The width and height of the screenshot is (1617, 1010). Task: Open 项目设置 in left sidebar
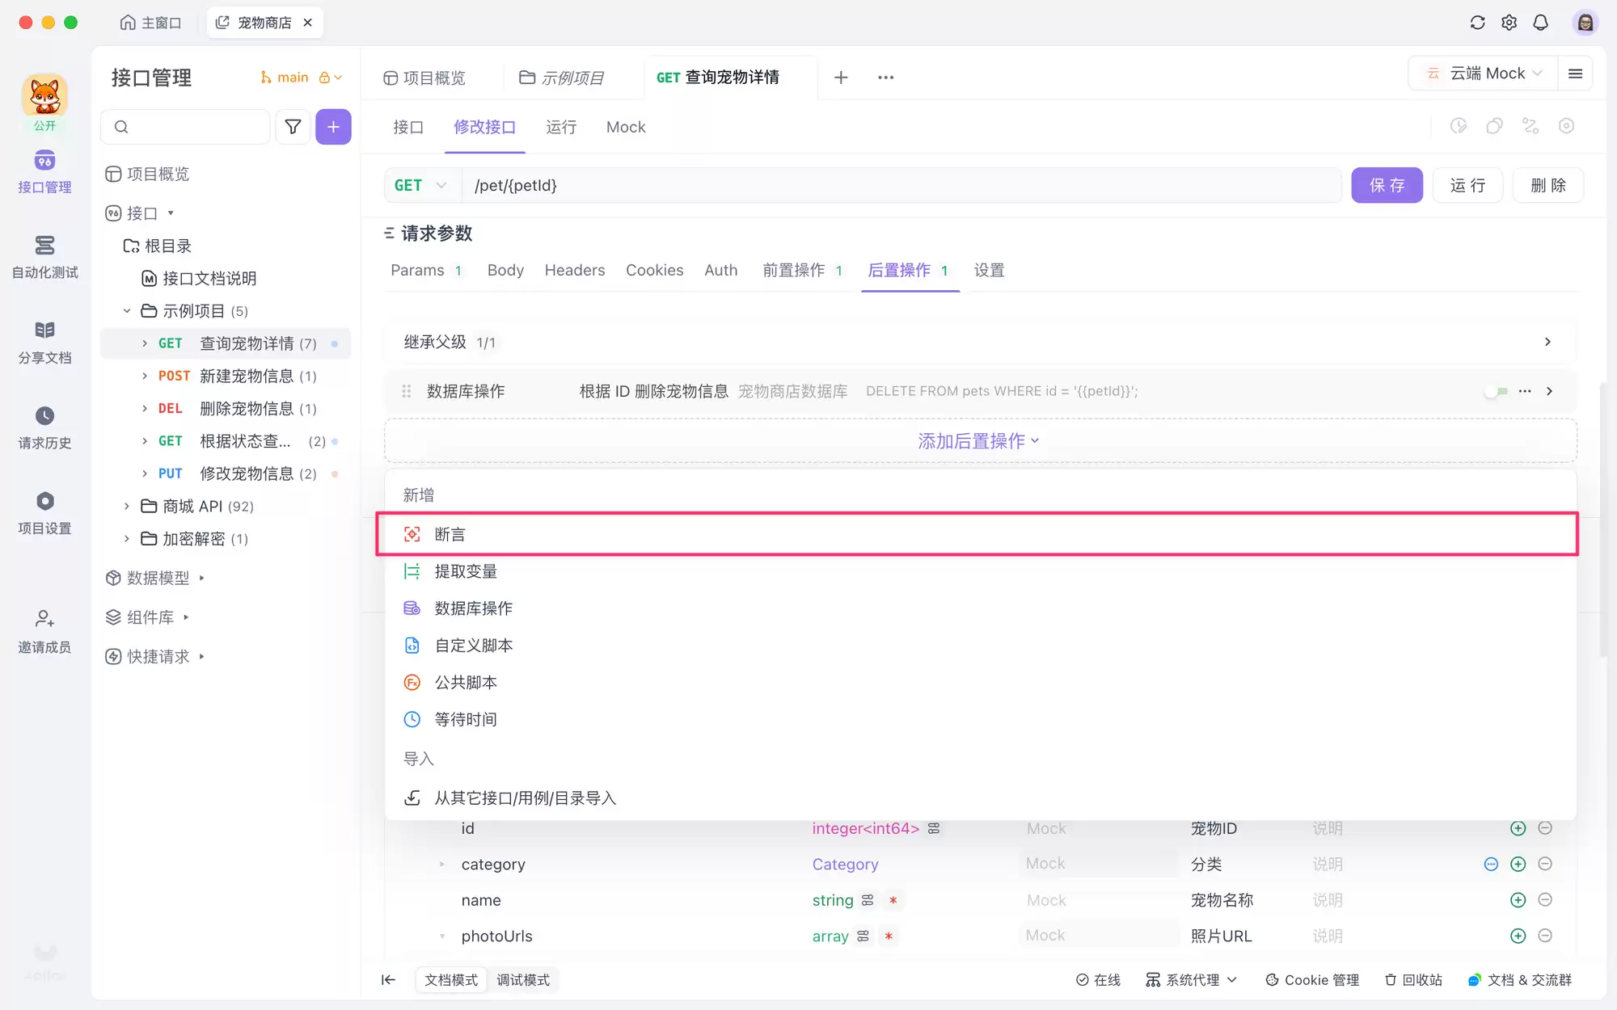[45, 514]
